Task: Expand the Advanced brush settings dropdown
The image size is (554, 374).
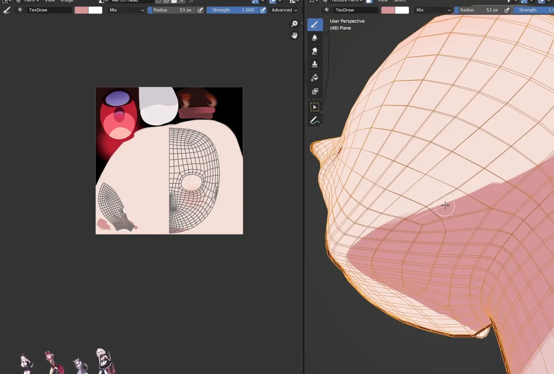Action: point(284,10)
